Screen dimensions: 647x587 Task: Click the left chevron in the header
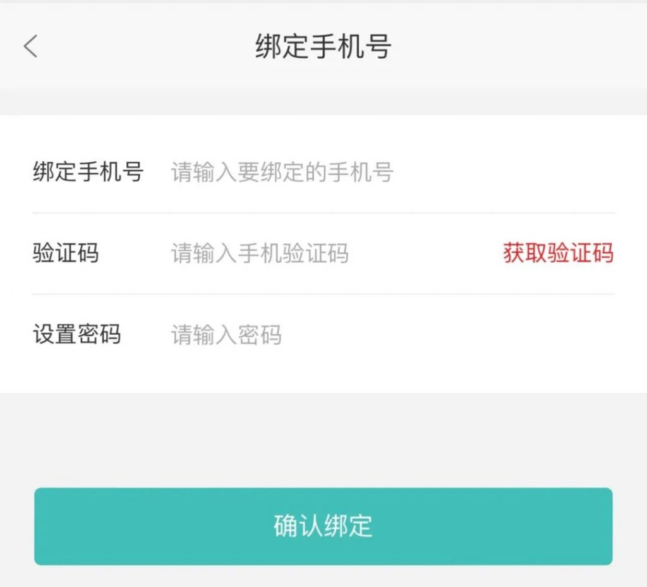point(31,47)
